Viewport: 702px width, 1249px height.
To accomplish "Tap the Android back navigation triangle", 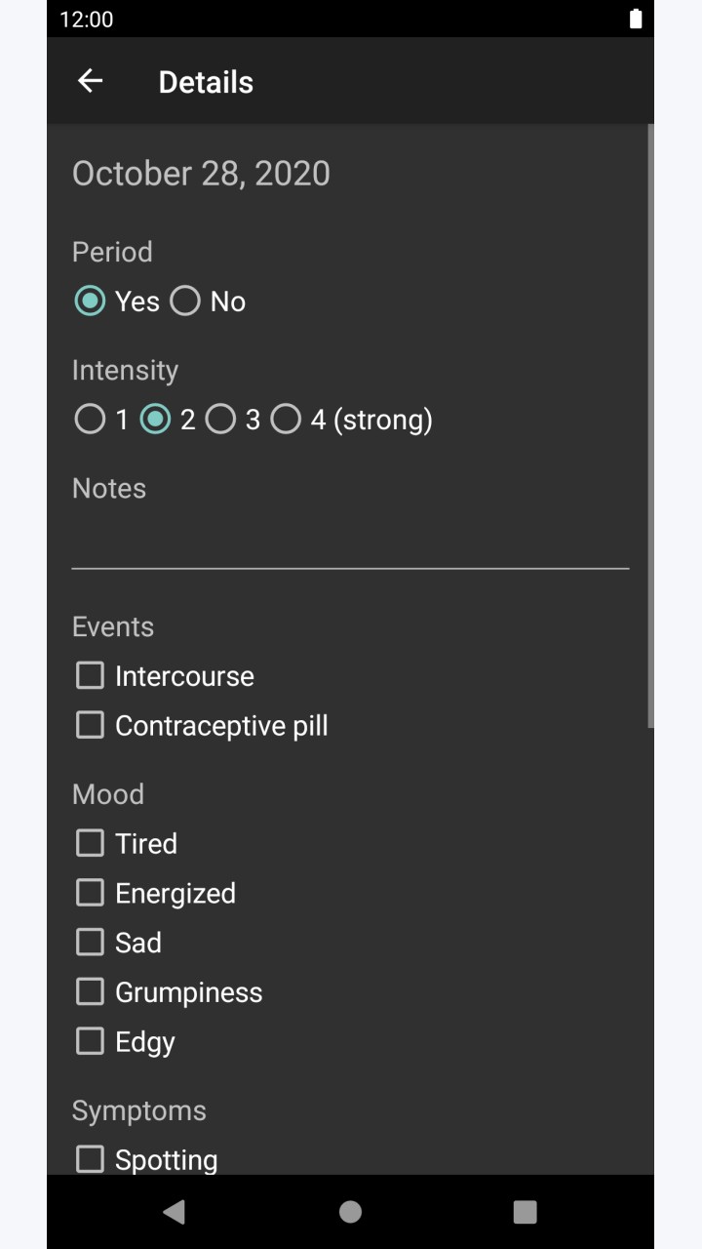I will pos(175,1211).
